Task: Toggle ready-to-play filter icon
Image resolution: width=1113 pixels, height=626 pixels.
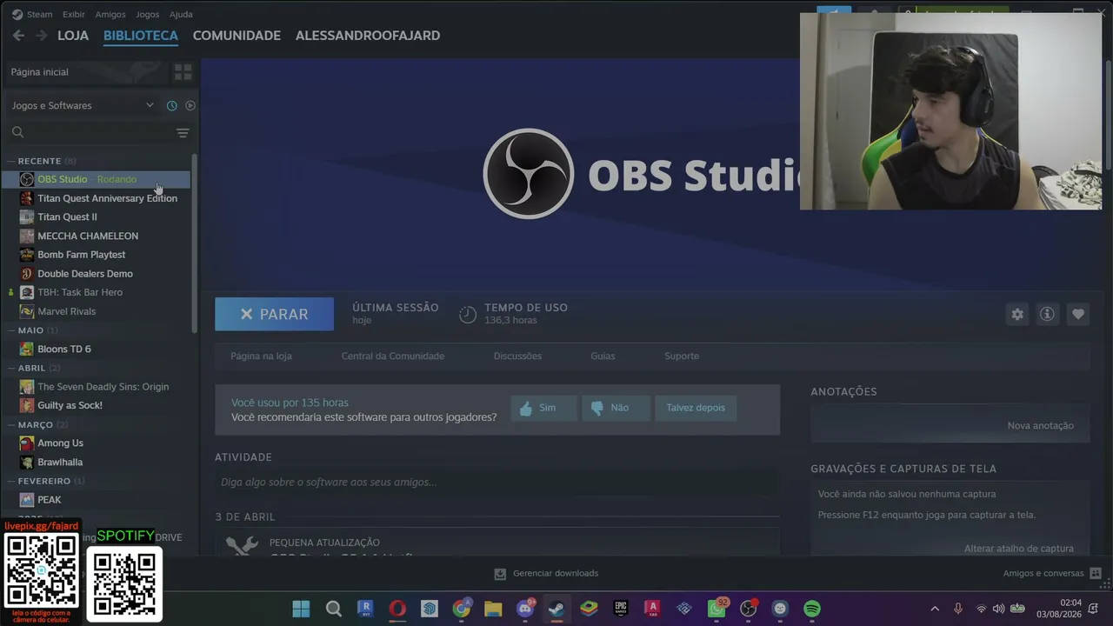Action: [190, 105]
